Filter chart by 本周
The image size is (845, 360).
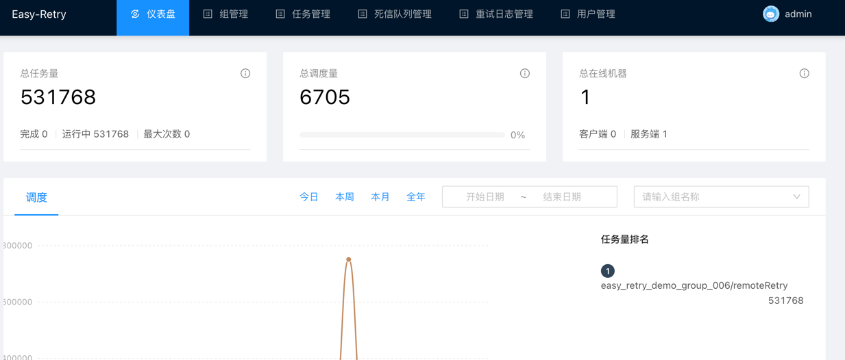pos(345,197)
